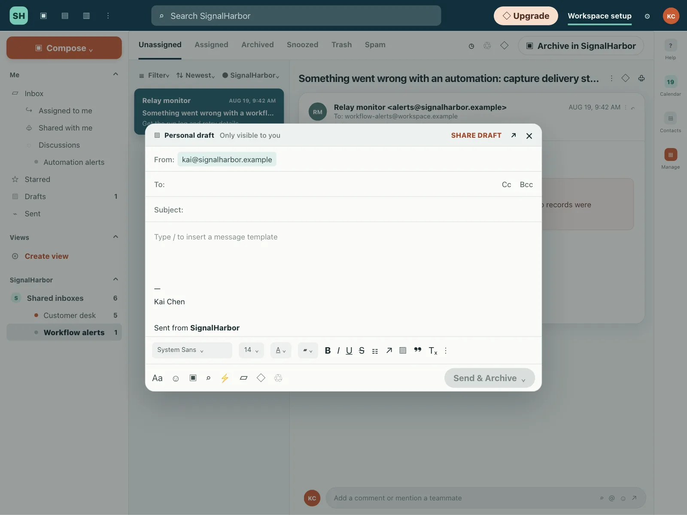Open Manage from the right rail
This screenshot has height=515, width=687.
point(670,159)
